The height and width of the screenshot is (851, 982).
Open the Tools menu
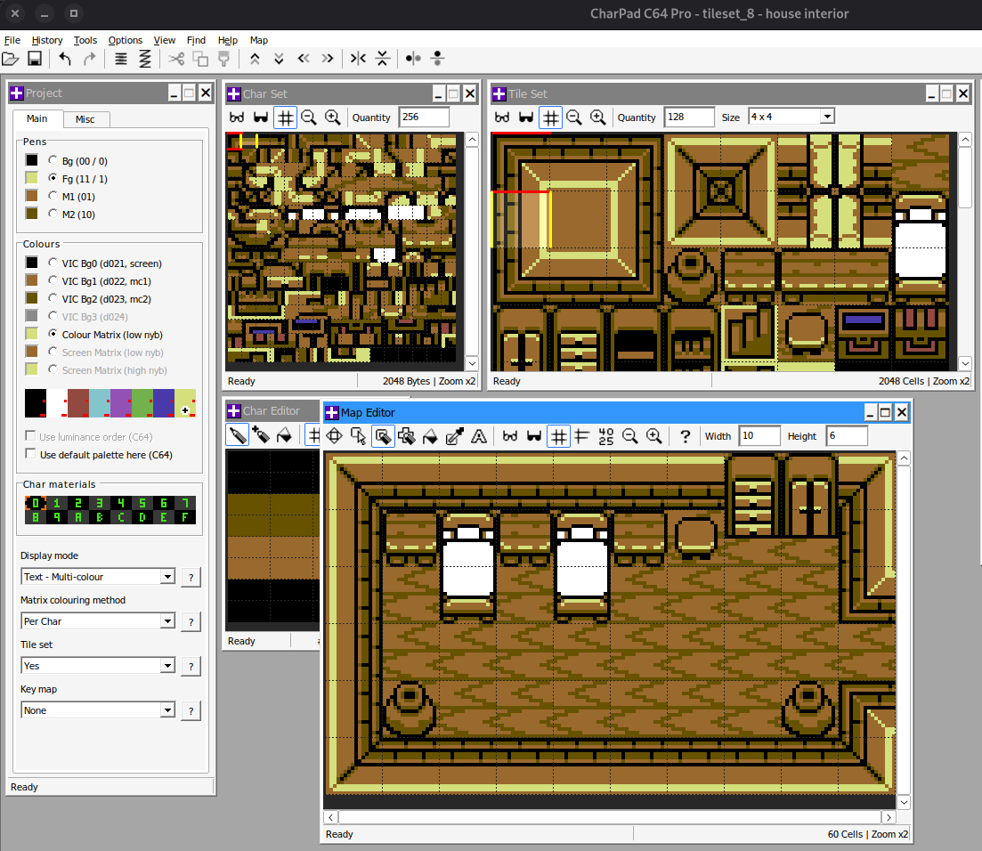(x=85, y=40)
